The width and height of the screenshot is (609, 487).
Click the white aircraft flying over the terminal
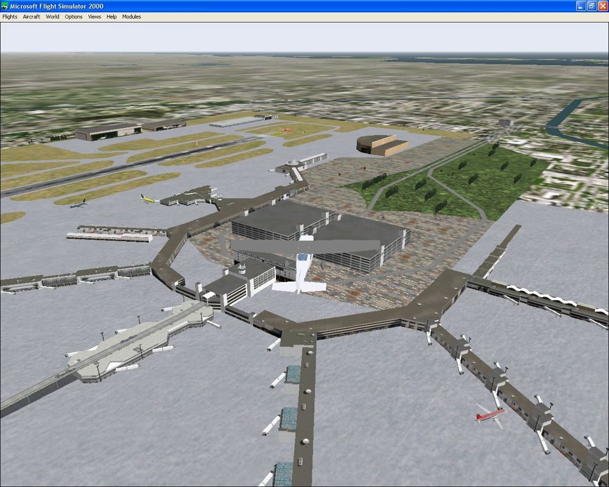coord(301,268)
